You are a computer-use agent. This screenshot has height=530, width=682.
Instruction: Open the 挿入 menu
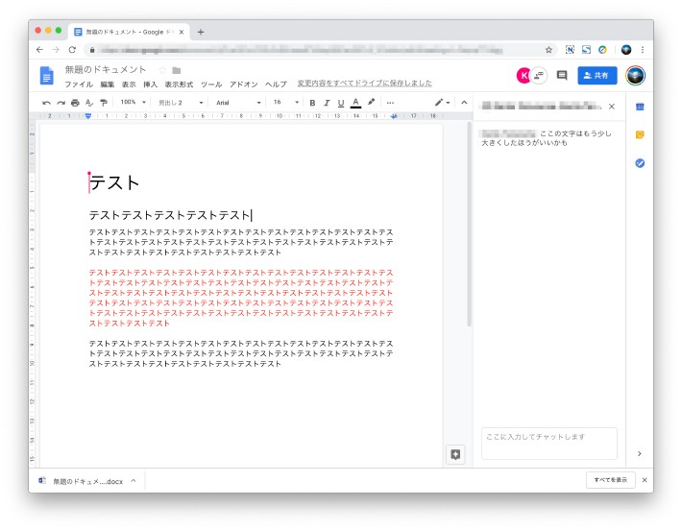[150, 84]
